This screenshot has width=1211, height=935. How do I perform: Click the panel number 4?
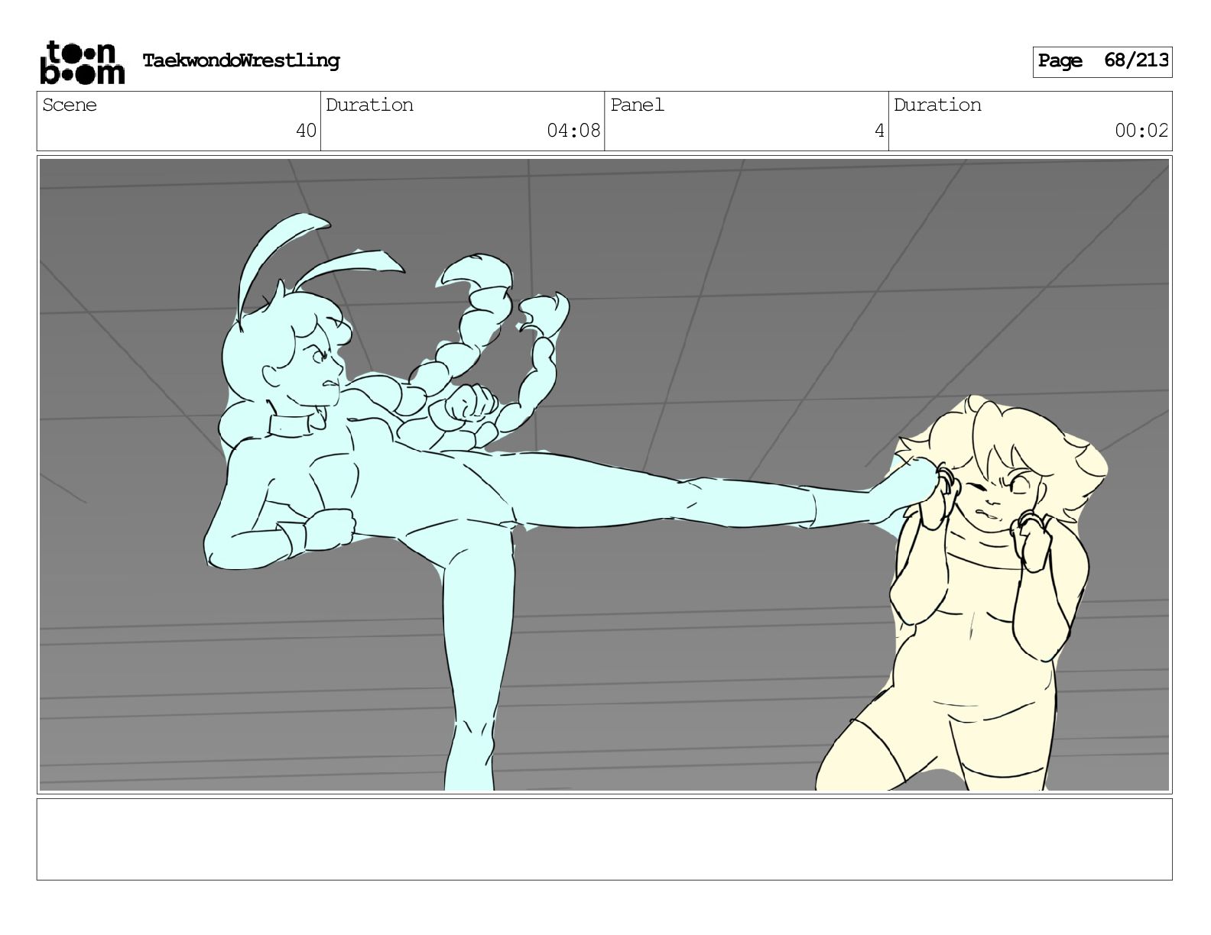click(879, 131)
